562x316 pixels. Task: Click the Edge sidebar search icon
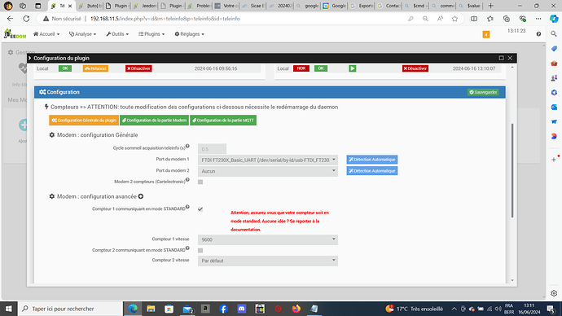pyautogui.click(x=554, y=33)
